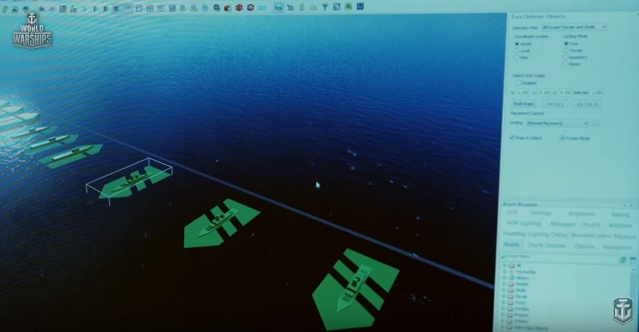This screenshot has width=639, height=332.
Task: Select Local coordinate system radio button
Action: tap(517, 50)
